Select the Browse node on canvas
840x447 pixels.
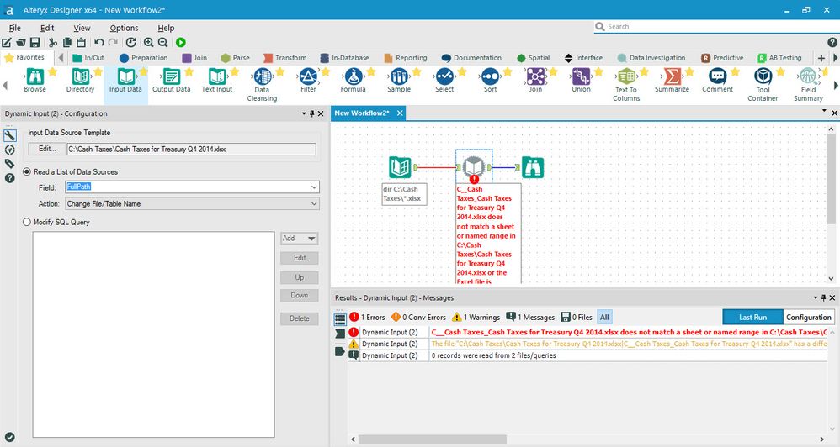pos(533,167)
